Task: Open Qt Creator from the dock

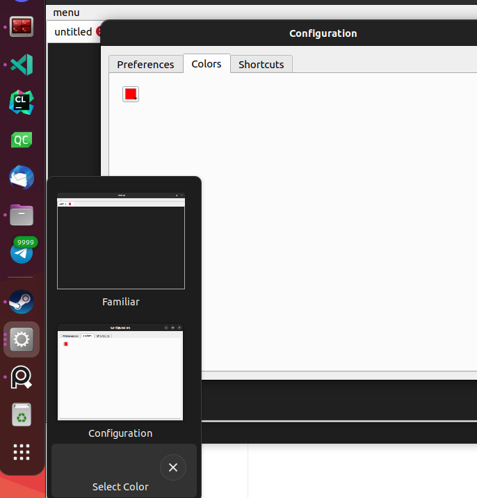Action: pyautogui.click(x=22, y=140)
